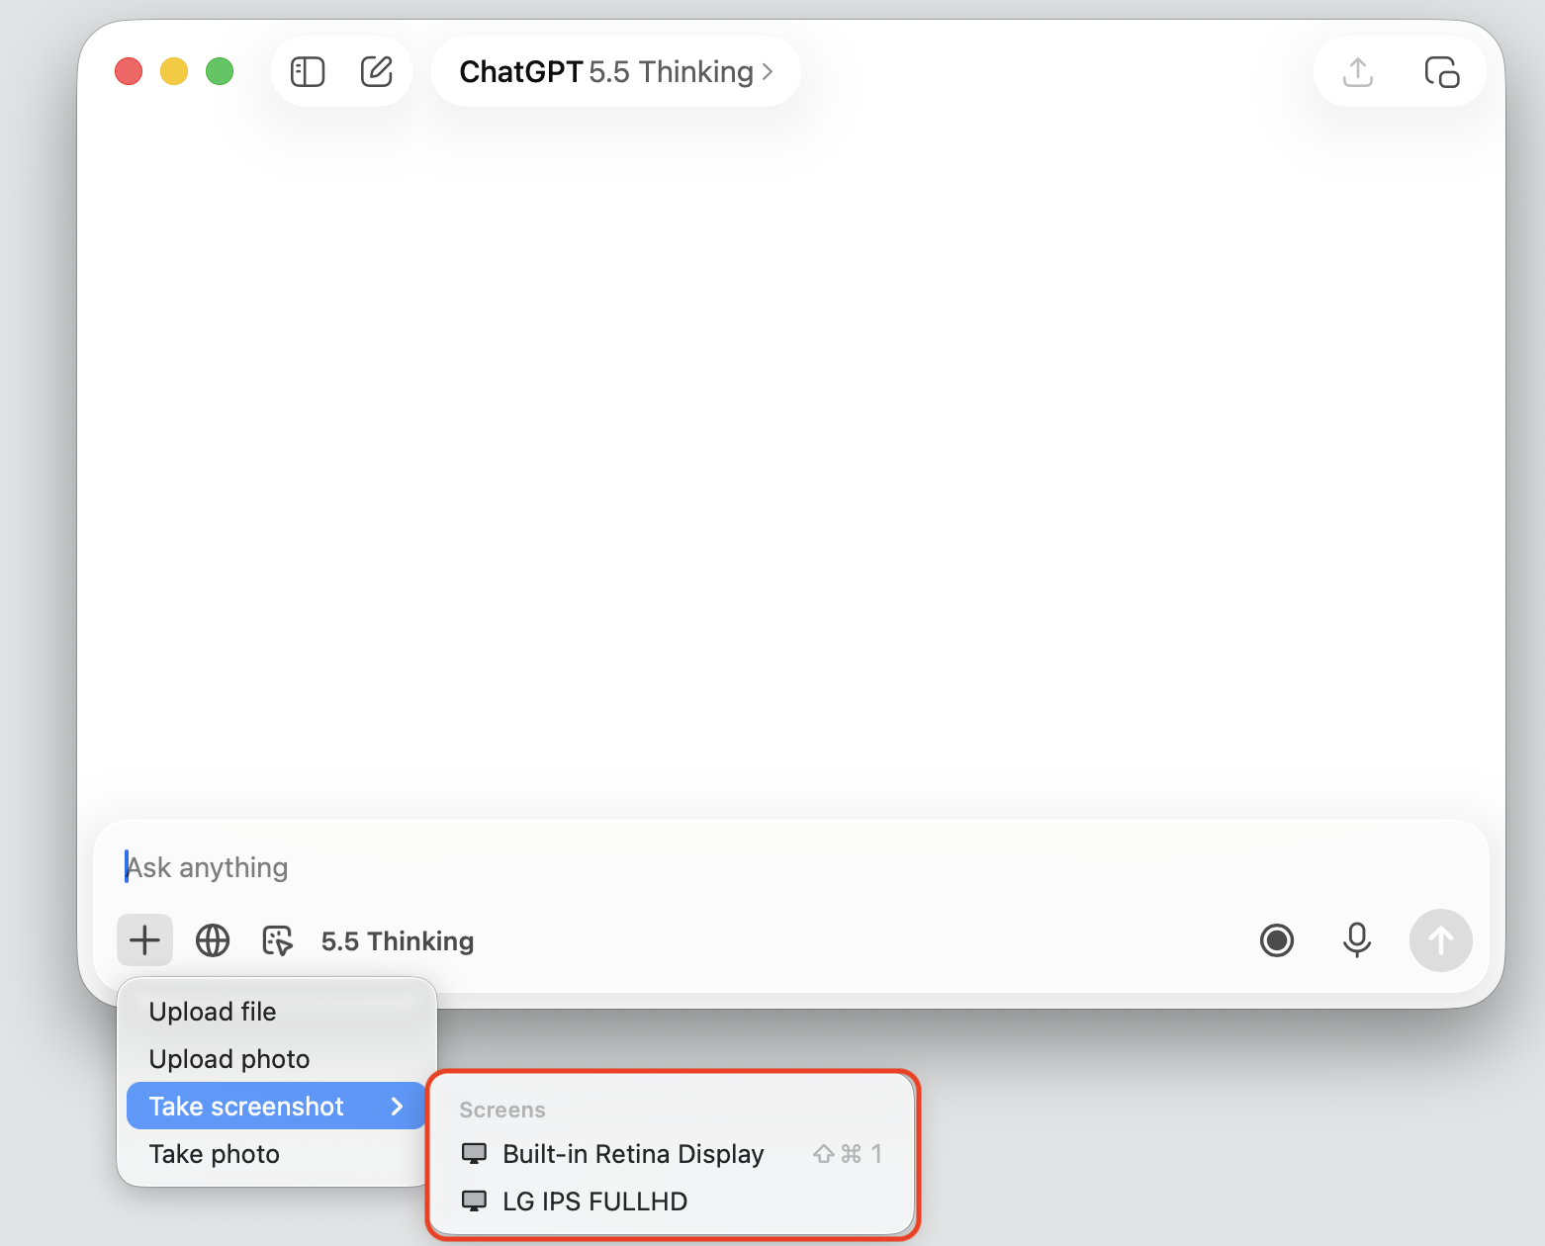
Task: Open the companion window icon
Action: tap(1441, 72)
